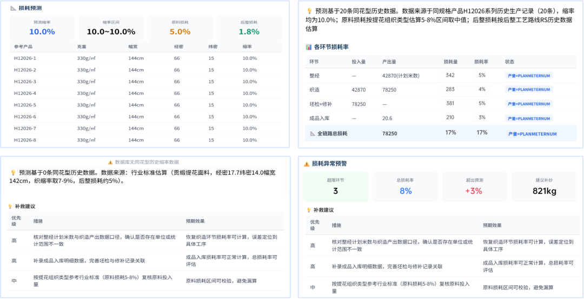The image size is (584, 299).
Task: Click the 144cm cell in H12026-3 row
Action: pos(136,81)
